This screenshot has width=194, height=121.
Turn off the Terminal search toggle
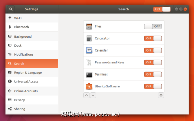[x=153, y=74]
